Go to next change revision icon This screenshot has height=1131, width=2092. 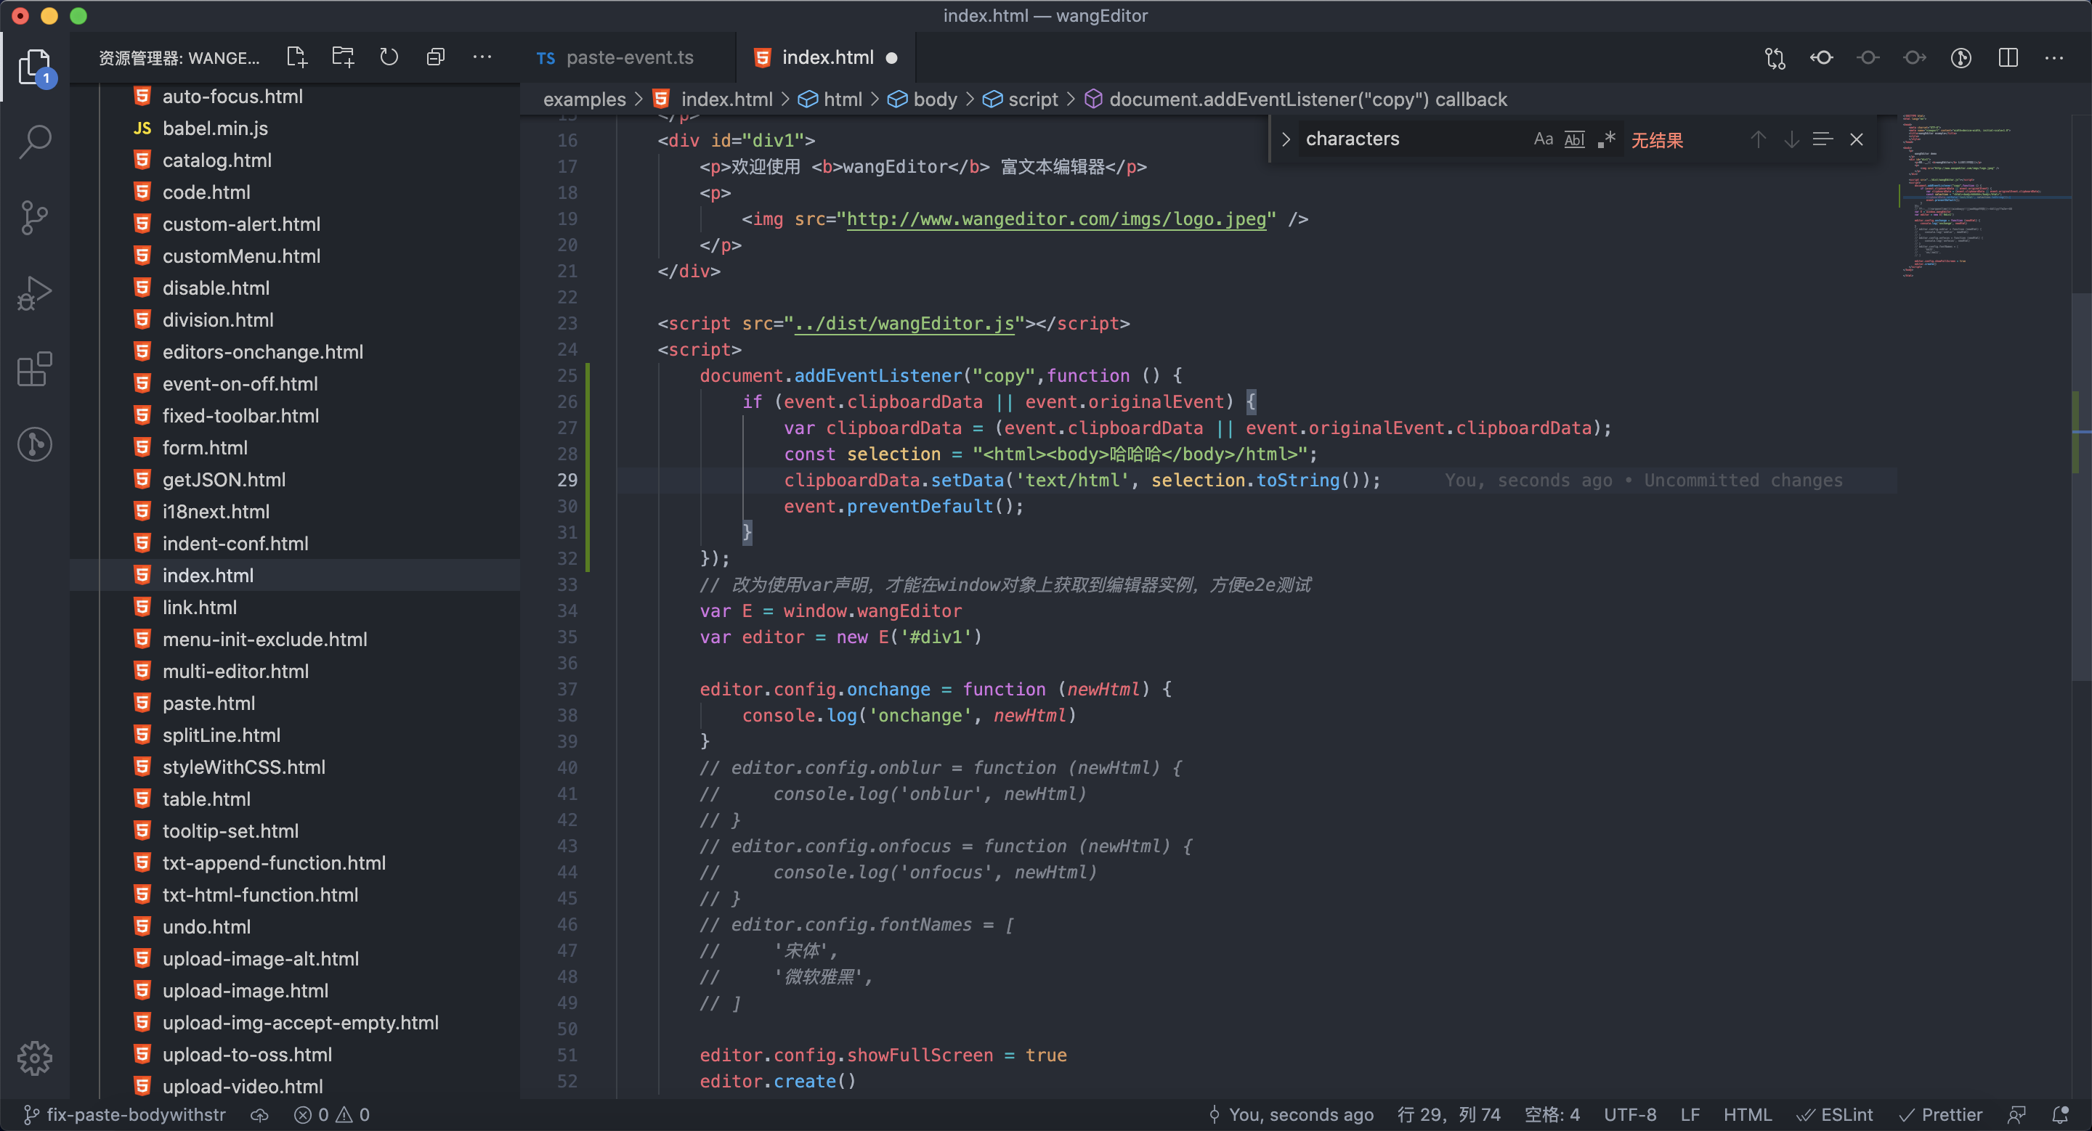1915,57
